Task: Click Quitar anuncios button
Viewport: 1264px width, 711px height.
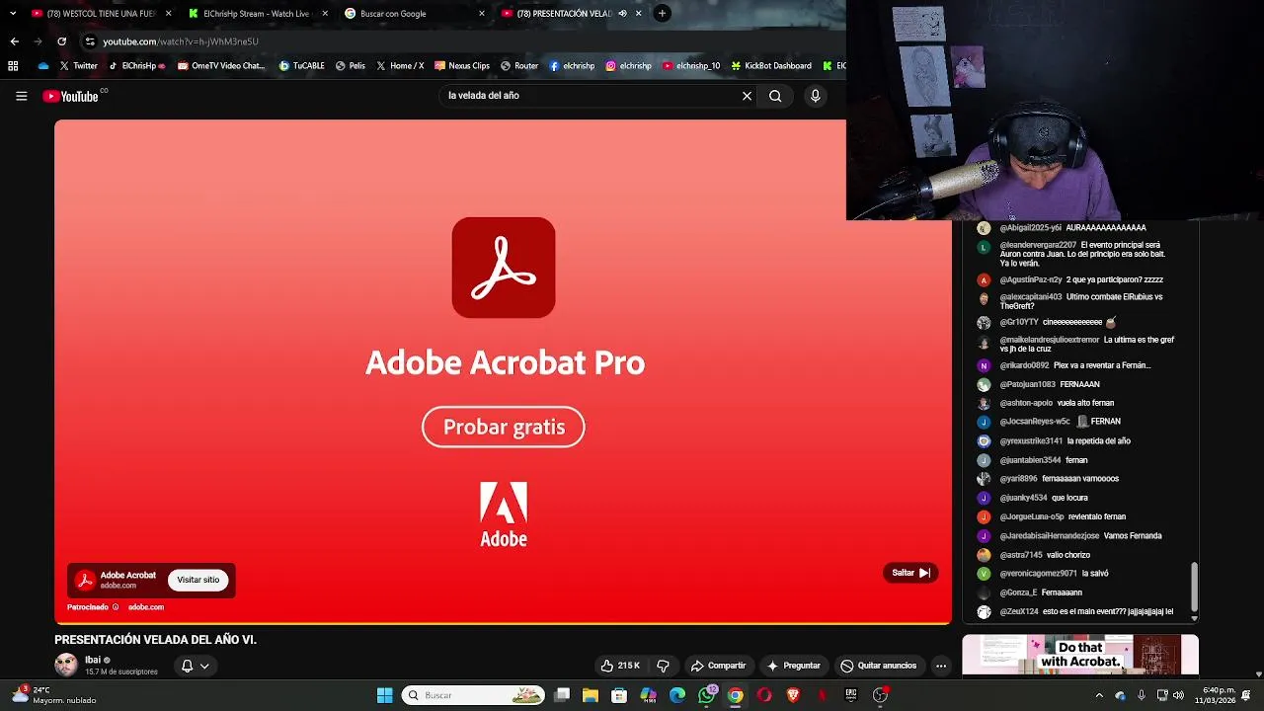Action: [x=878, y=666]
